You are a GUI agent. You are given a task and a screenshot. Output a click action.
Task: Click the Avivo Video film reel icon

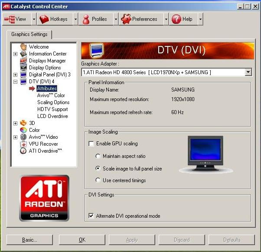point(23,137)
